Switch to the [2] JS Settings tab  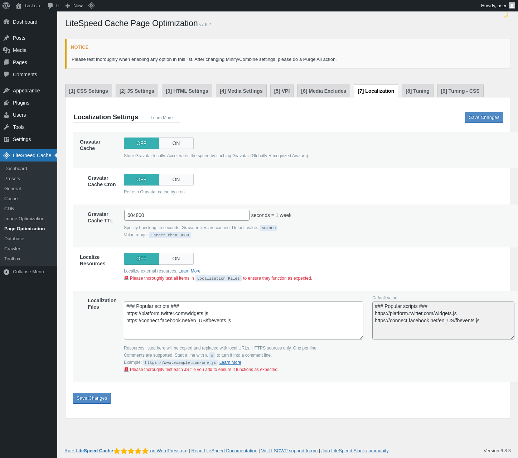pos(137,91)
